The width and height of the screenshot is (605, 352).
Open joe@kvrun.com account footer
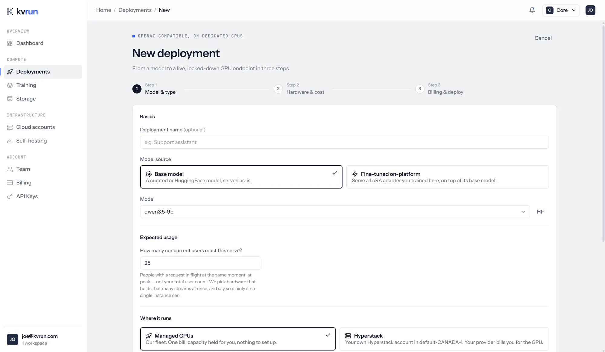pos(43,340)
